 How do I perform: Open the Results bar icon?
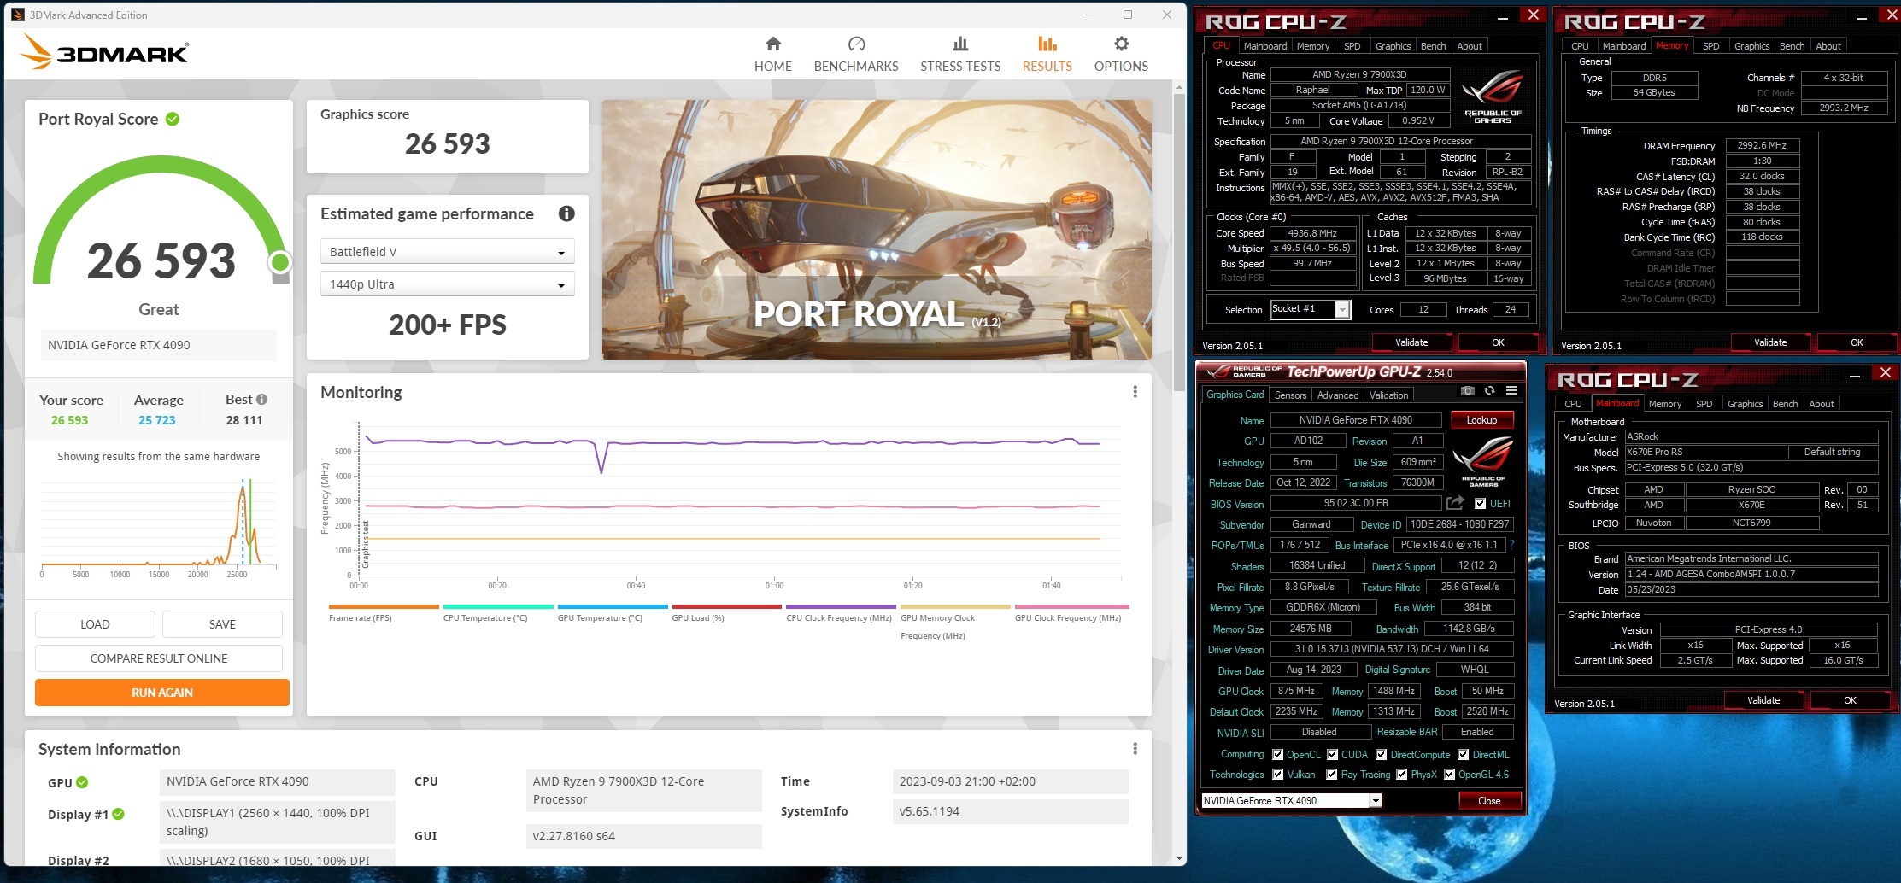pyautogui.click(x=1047, y=44)
